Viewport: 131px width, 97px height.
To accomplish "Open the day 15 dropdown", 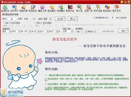I will tap(38, 31).
